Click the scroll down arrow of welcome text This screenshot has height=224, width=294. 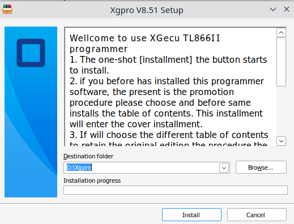(281, 141)
